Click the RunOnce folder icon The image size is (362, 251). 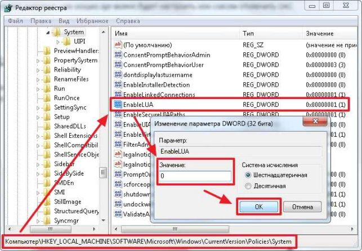(x=46, y=98)
